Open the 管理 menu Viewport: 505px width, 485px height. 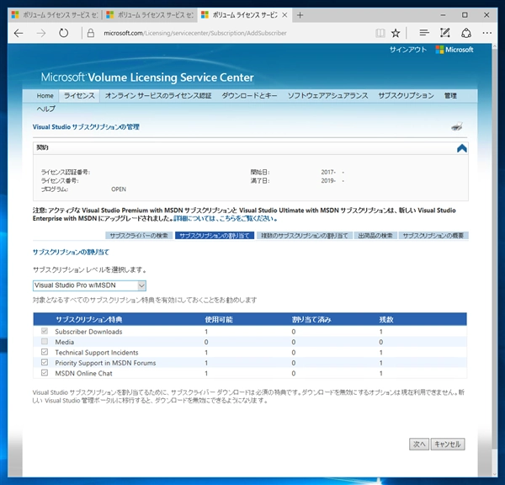450,96
